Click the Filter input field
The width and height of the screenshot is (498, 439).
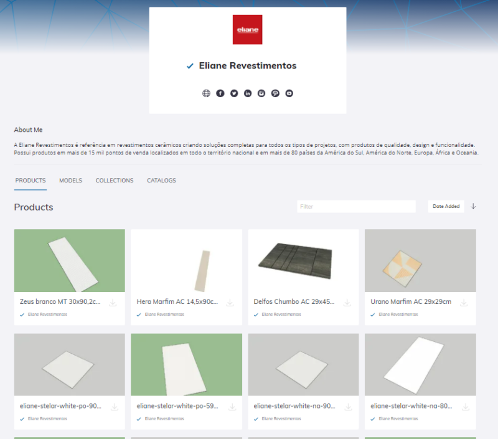coord(356,206)
